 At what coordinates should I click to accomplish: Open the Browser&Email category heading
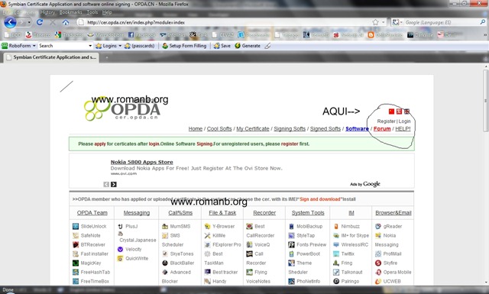(393, 212)
